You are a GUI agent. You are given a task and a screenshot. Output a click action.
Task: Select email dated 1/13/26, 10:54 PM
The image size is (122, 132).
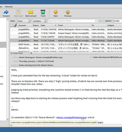click(66, 29)
